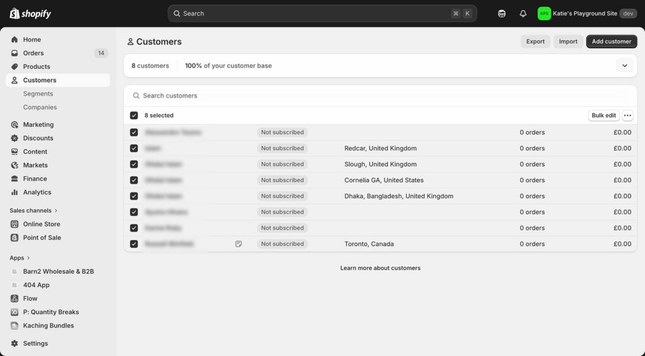
Task: Click the Finance bank icon
Action: tap(14, 179)
